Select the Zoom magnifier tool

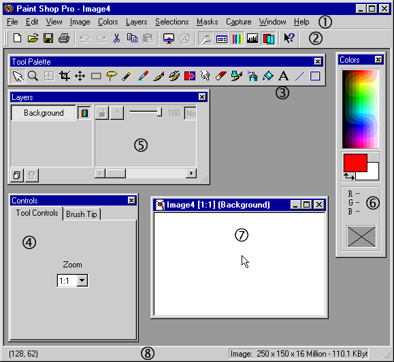[33, 76]
